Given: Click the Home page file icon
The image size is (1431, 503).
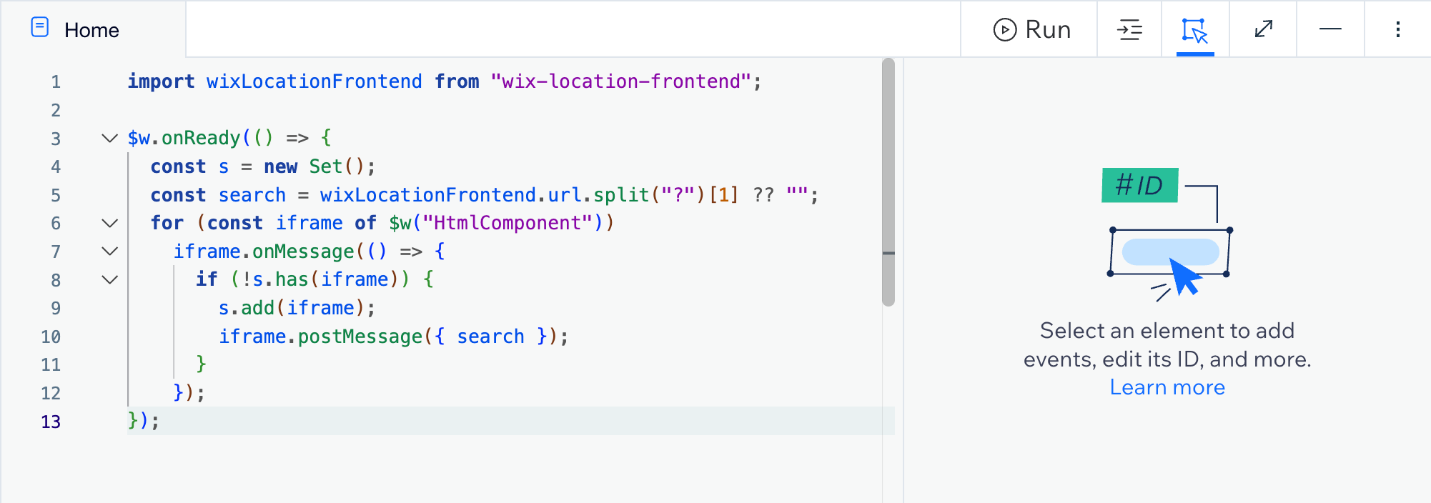Looking at the screenshot, I should point(40,28).
